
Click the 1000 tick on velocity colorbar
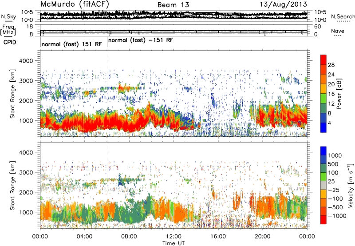click(335, 155)
